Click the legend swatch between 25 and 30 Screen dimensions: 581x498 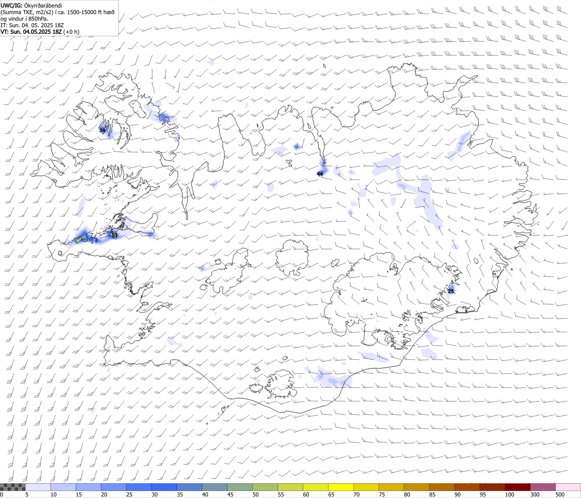pyautogui.click(x=139, y=487)
